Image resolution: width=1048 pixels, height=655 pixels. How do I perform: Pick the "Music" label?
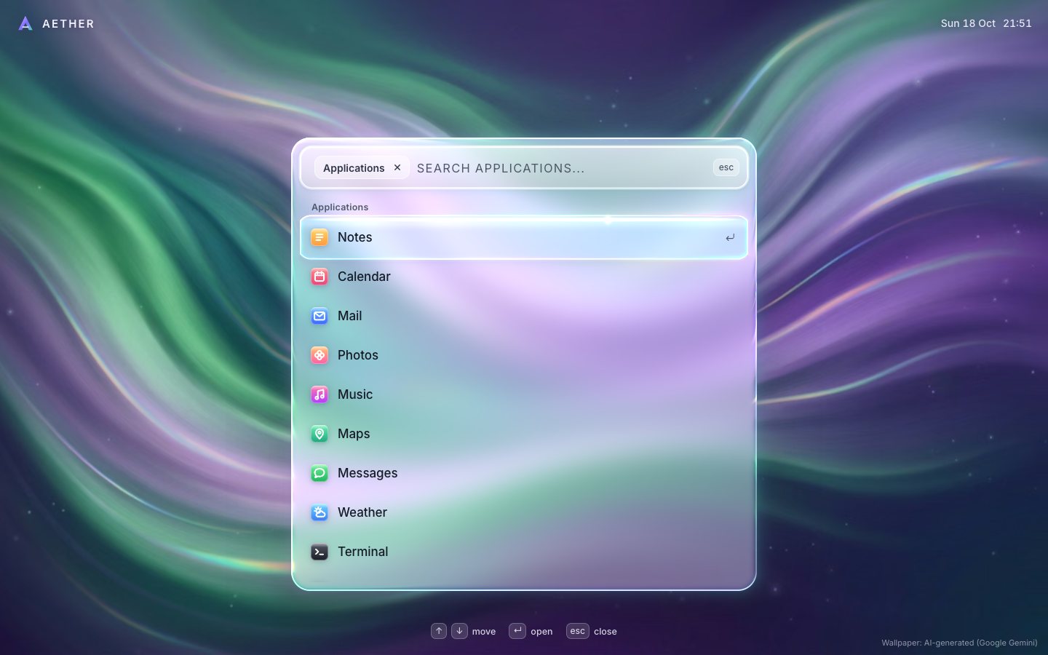coord(355,394)
